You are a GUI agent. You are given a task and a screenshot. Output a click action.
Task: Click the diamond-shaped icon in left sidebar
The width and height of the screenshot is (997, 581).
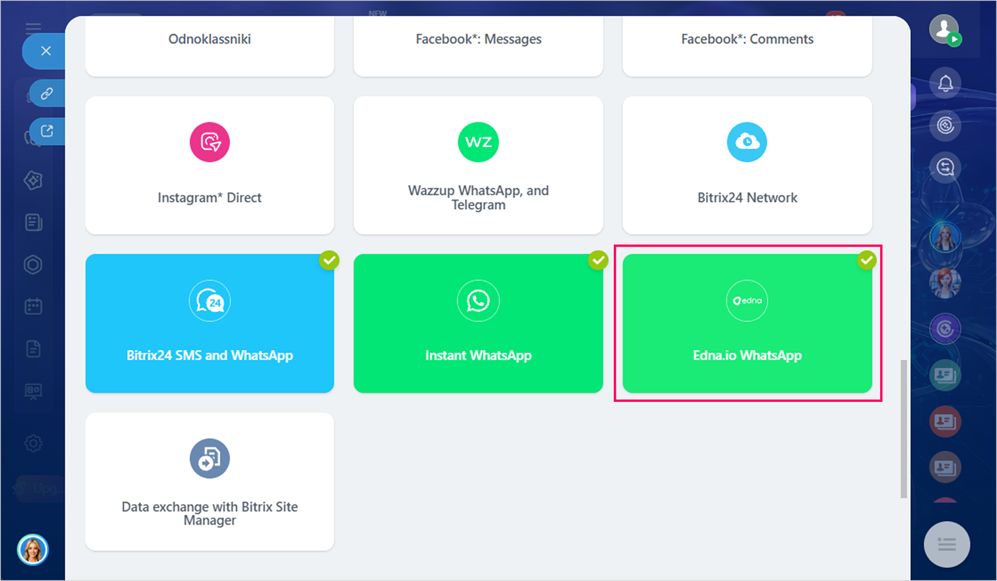click(33, 181)
